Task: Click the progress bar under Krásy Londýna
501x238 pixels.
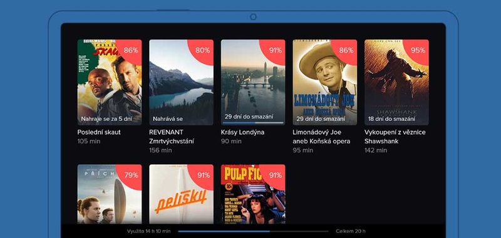Action: coord(253,123)
